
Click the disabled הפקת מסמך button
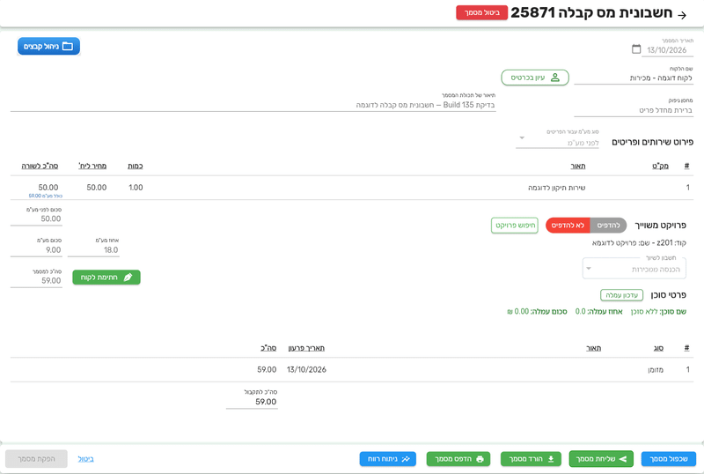tap(36, 459)
